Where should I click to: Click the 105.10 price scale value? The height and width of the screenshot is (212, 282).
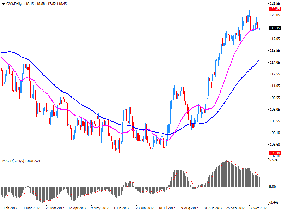(x=275, y=133)
